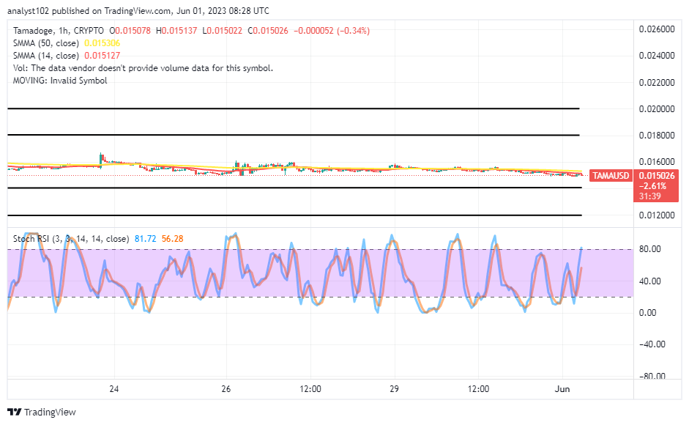Screen dimensions: 689x425
Task: Click the 0.016000 price axis label
Action: pos(657,161)
